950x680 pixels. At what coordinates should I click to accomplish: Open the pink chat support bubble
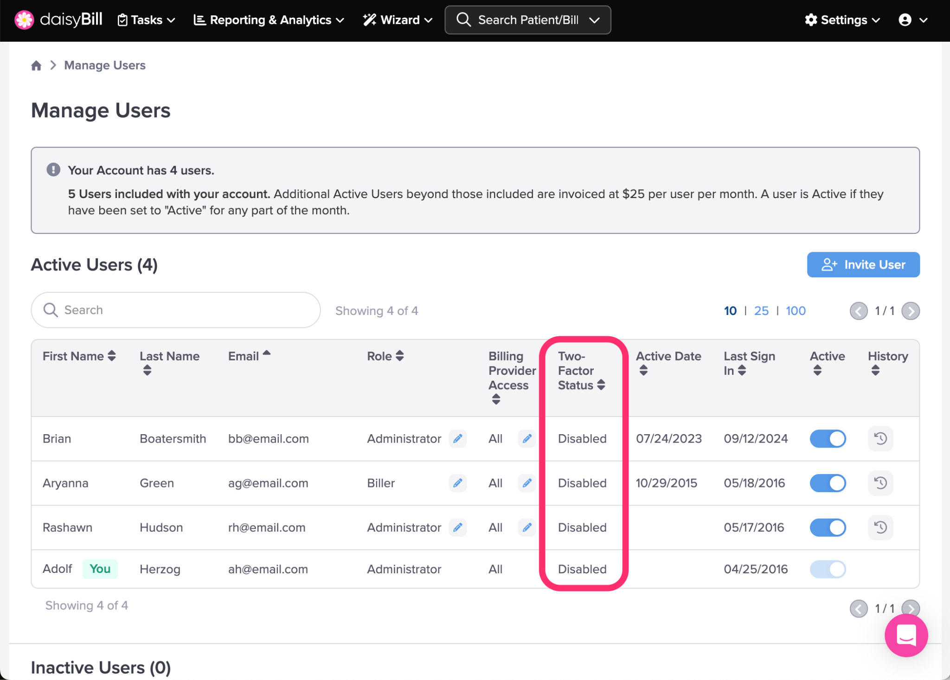click(x=905, y=635)
